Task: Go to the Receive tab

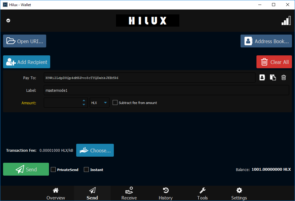Action: coord(129,193)
